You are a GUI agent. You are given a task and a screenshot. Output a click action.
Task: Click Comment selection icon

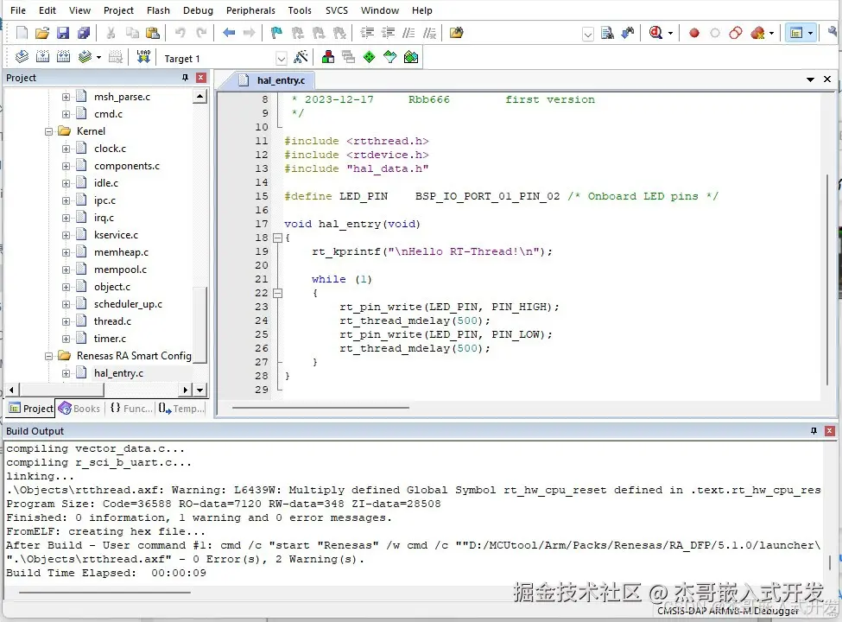[408, 33]
